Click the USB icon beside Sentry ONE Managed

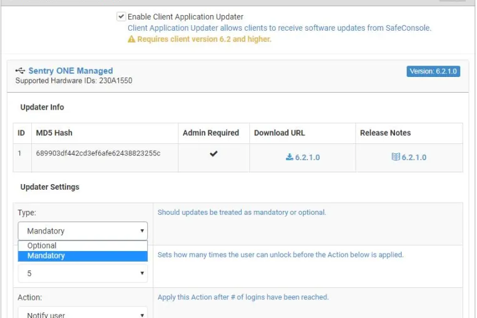21,71
